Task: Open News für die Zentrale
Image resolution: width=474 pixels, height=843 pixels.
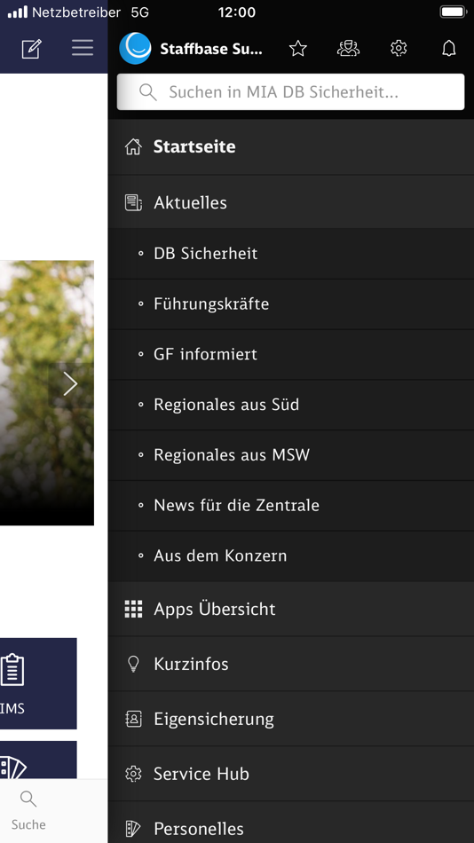Action: [290, 506]
